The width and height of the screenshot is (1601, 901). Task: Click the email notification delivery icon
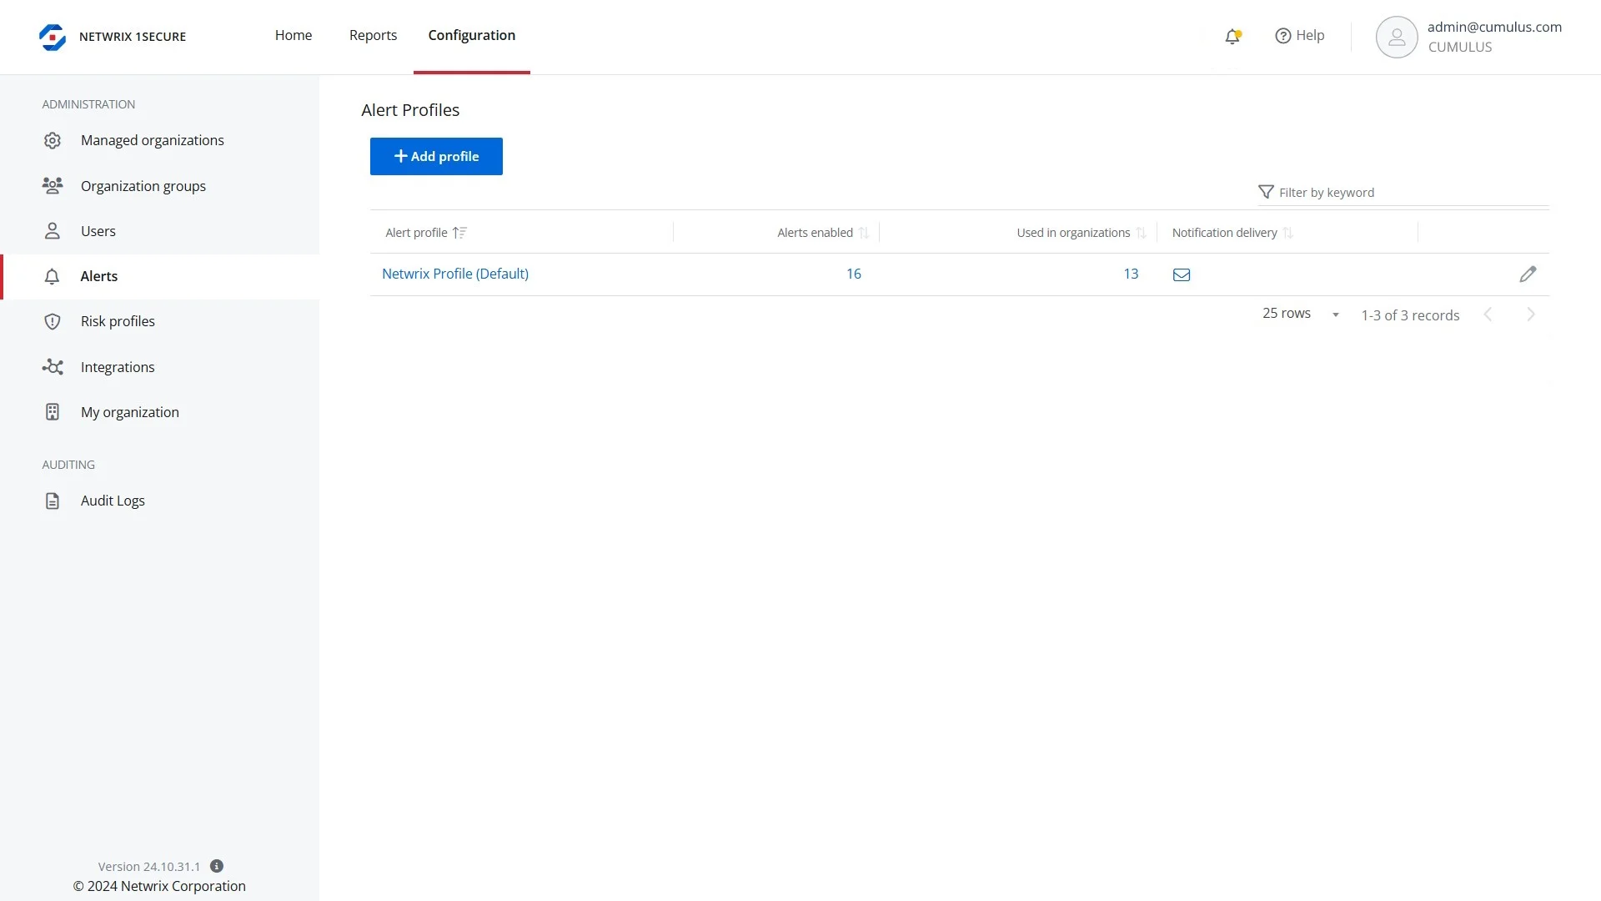[x=1182, y=274]
